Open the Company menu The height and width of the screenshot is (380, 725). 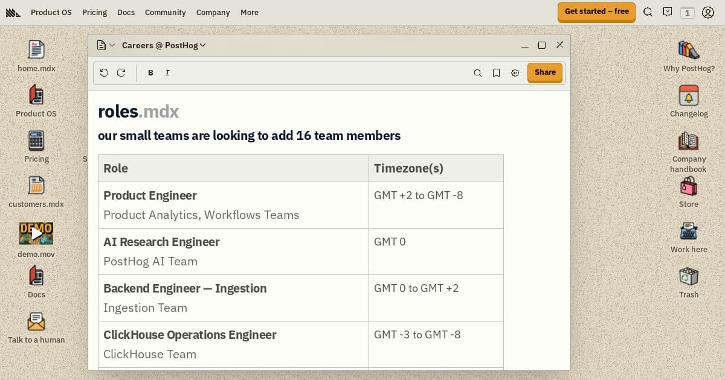click(x=213, y=12)
